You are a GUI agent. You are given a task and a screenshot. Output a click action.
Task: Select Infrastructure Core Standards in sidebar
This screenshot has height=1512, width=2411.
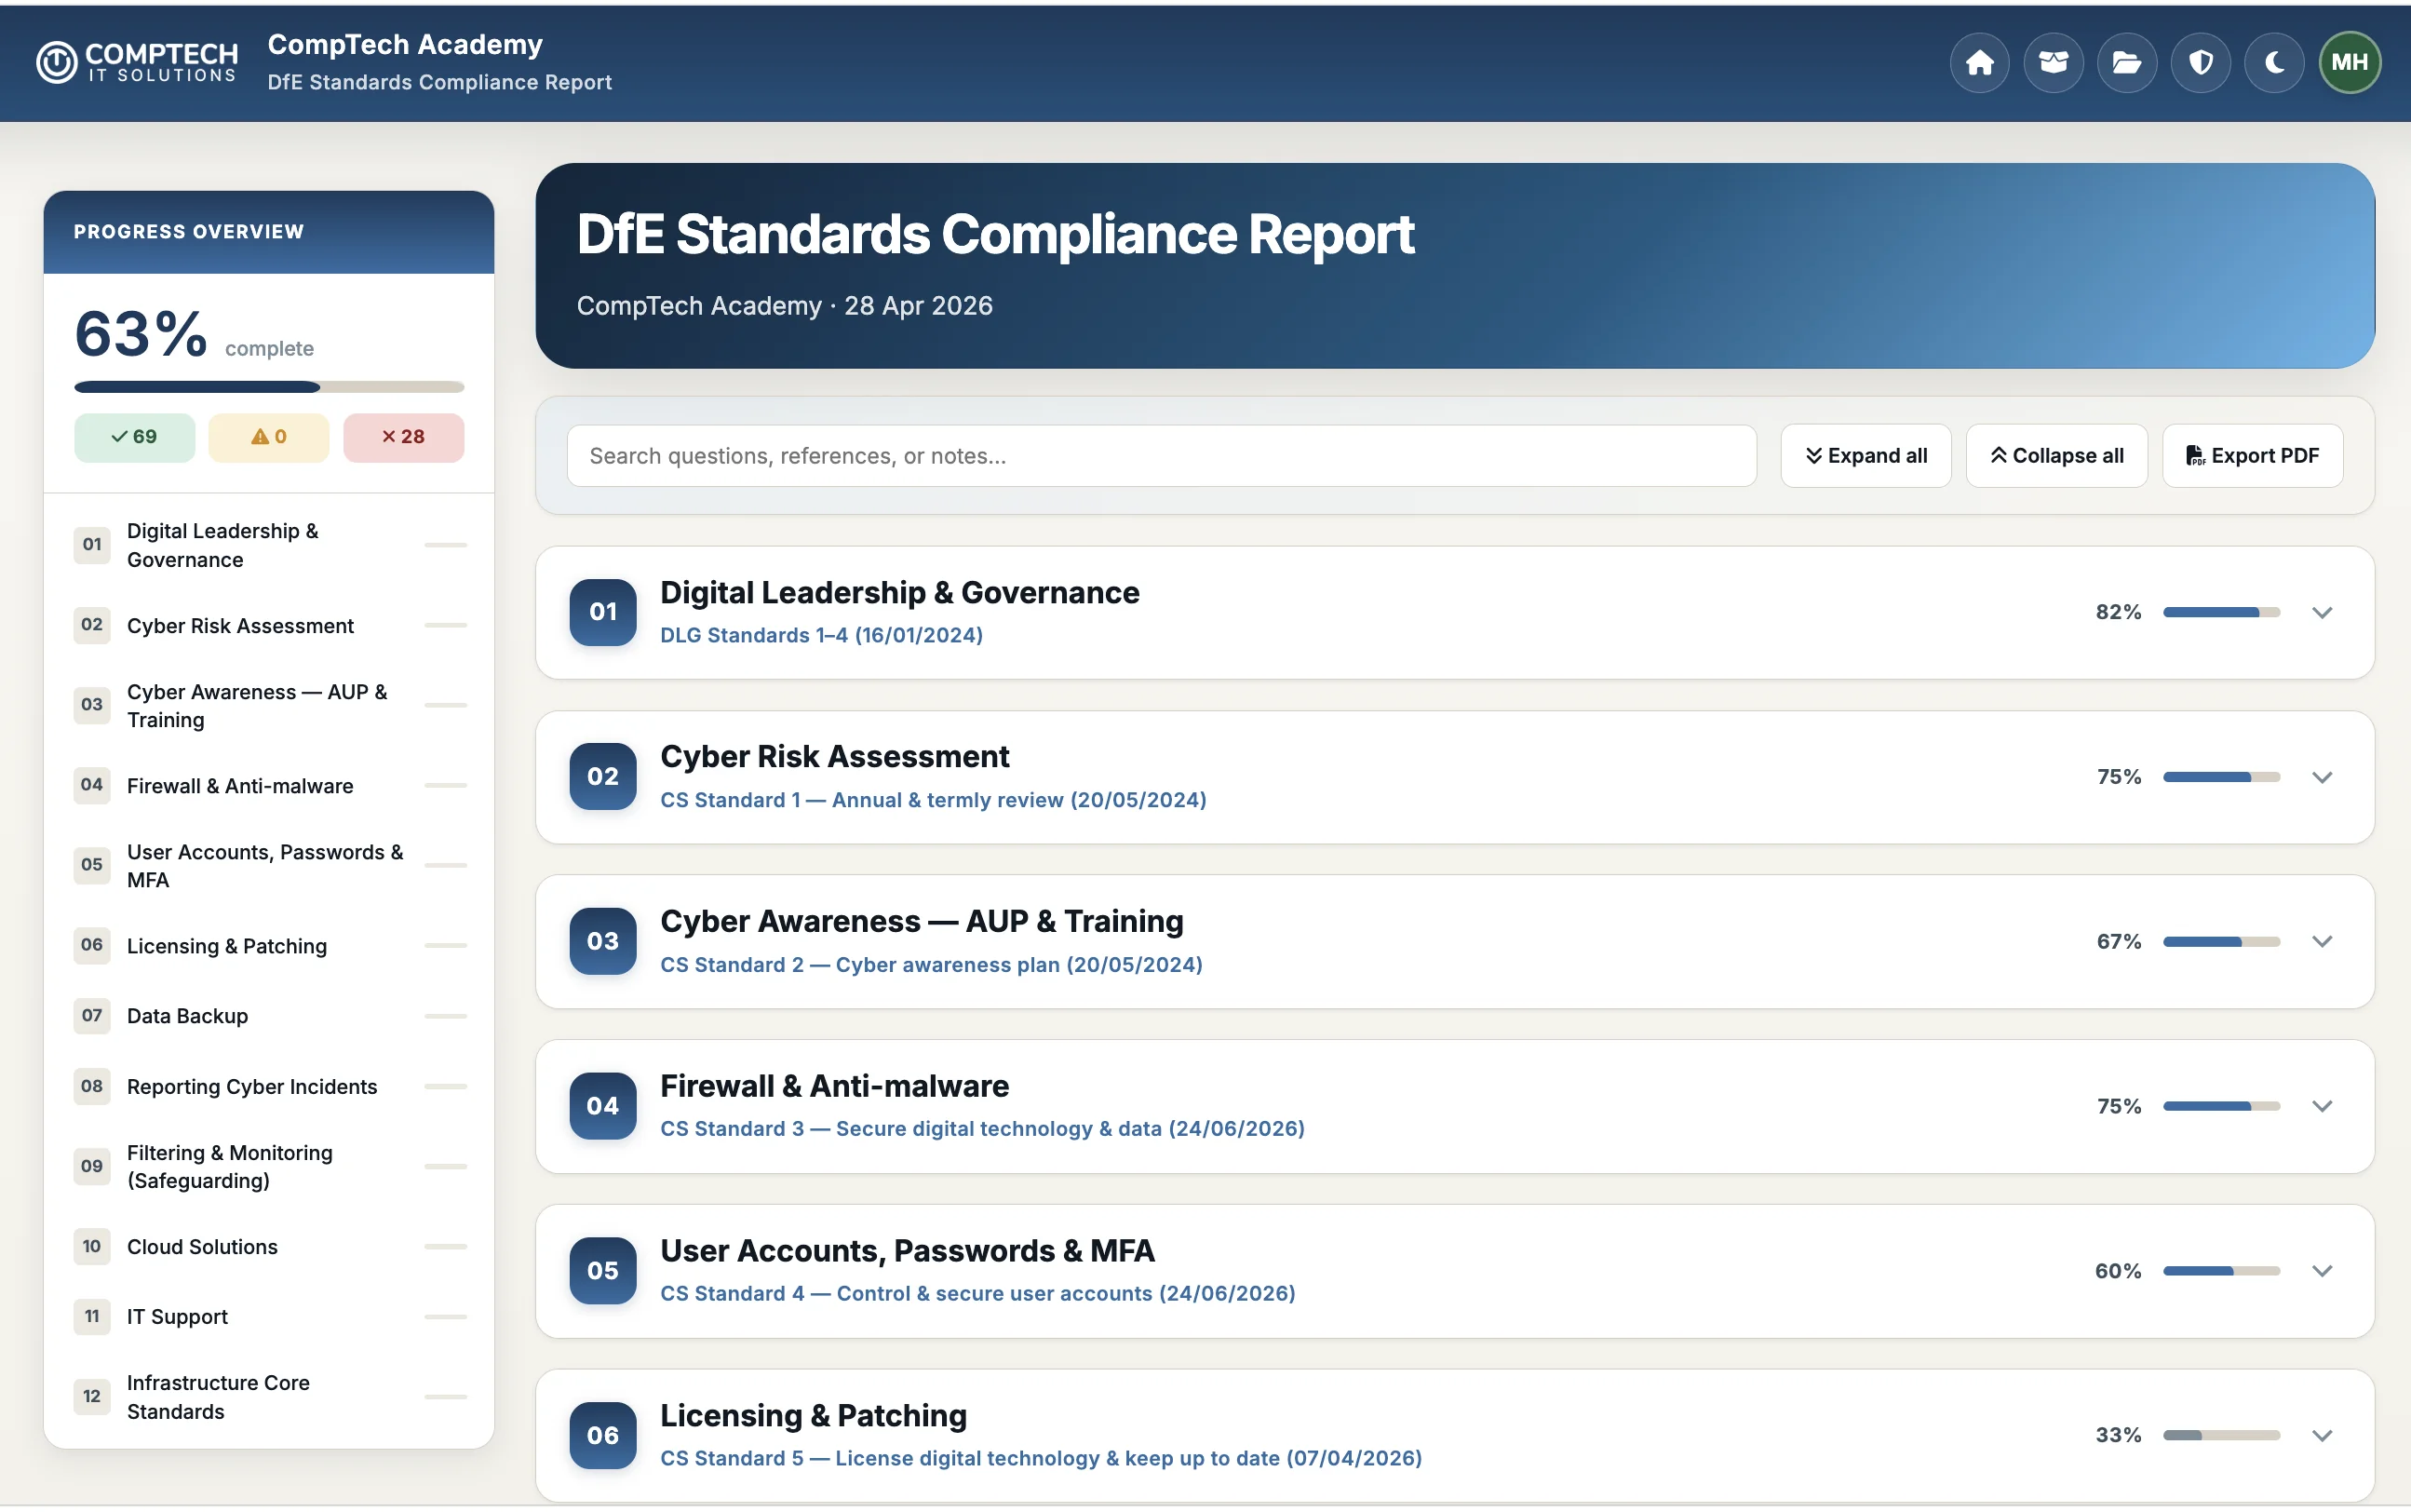tap(270, 1397)
